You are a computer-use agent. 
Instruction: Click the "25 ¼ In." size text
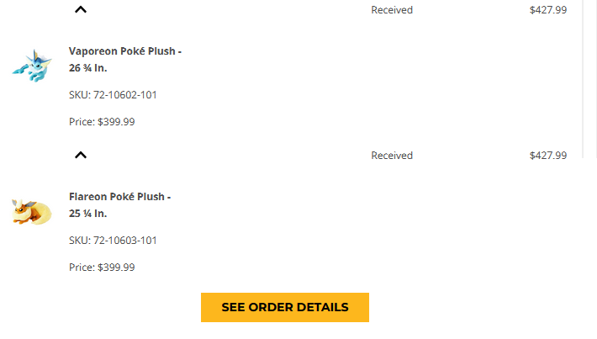tap(87, 213)
